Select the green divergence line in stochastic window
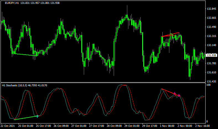Image resolution: width=218 pixels, height=129 pixels. coord(25,118)
